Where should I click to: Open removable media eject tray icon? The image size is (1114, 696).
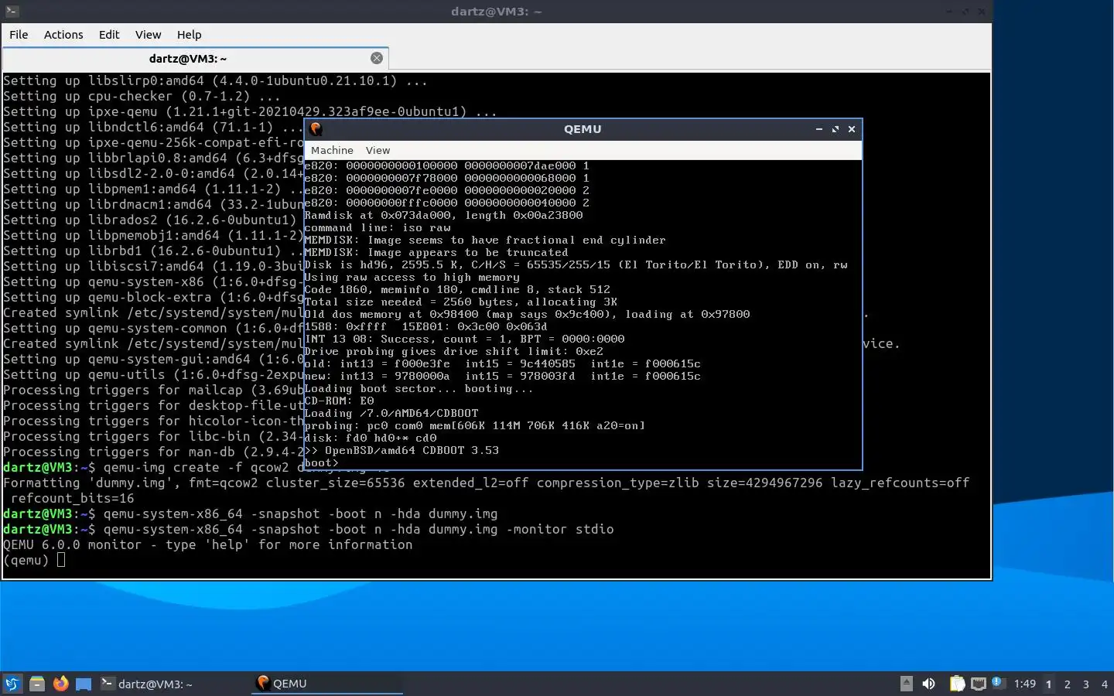[907, 684]
